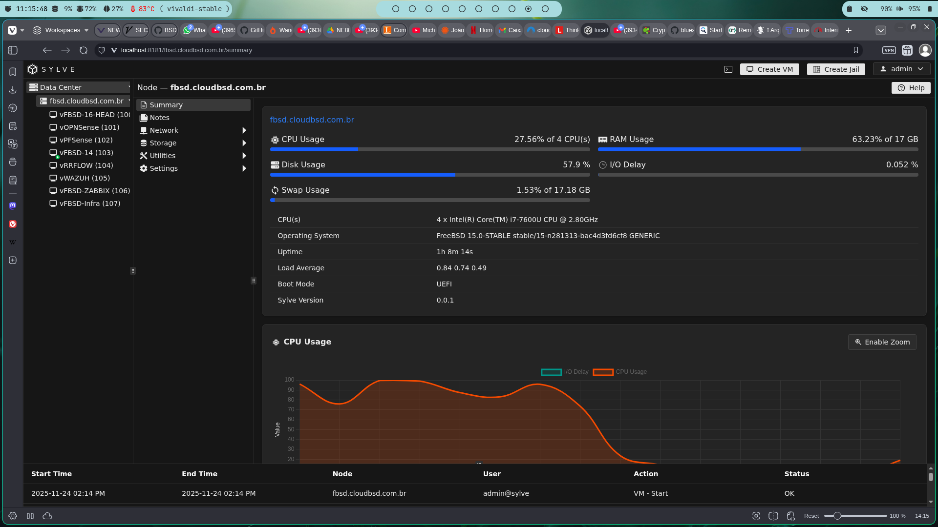Image resolution: width=938 pixels, height=527 pixels.
Task: Click the Help button
Action: [x=911, y=88]
